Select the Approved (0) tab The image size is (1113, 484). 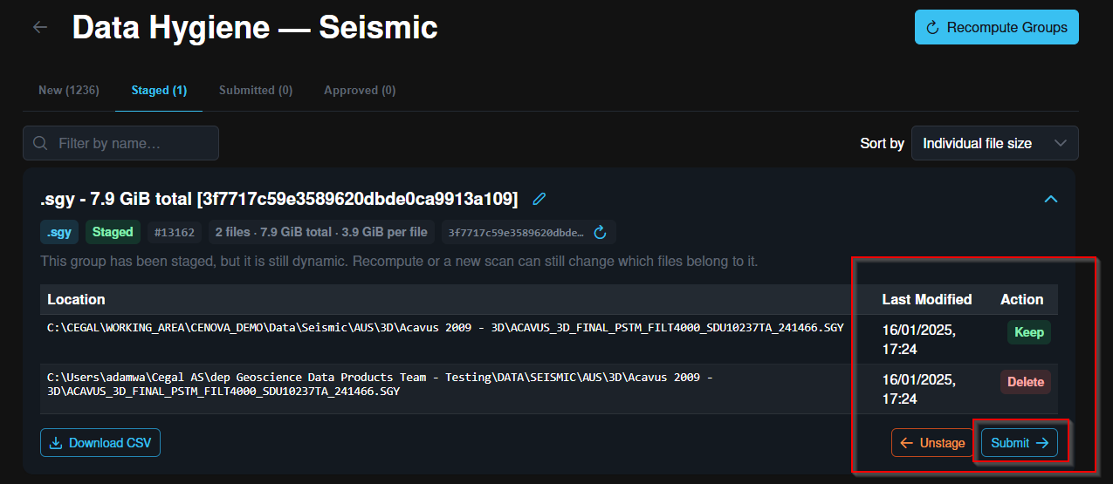(360, 90)
